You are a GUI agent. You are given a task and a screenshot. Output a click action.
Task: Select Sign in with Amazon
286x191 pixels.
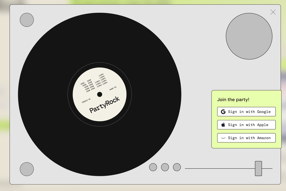[246, 138]
